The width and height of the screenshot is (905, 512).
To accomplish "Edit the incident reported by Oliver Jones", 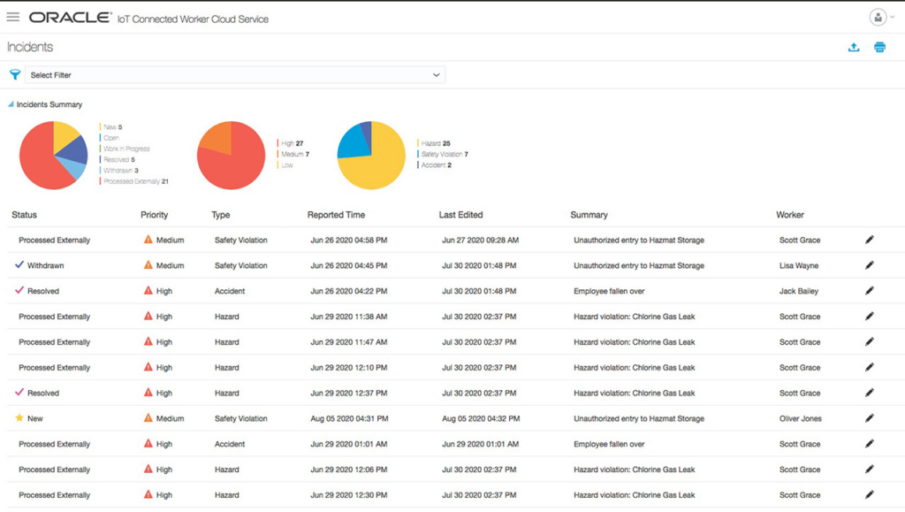I will point(869,418).
